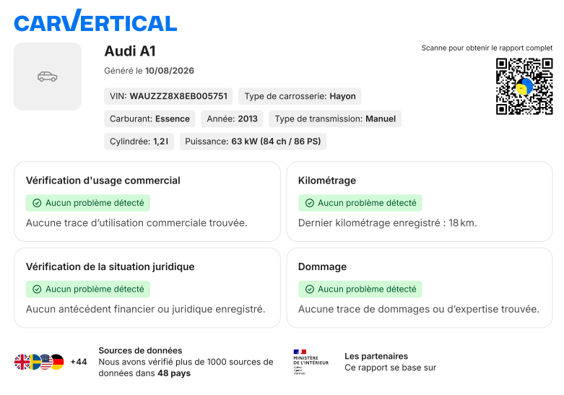Viewport: 564px width, 395px height.
Task: Click the +44 more countries label
Action: click(x=79, y=362)
